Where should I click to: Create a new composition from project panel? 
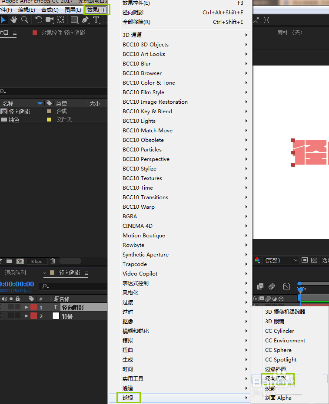20,261
